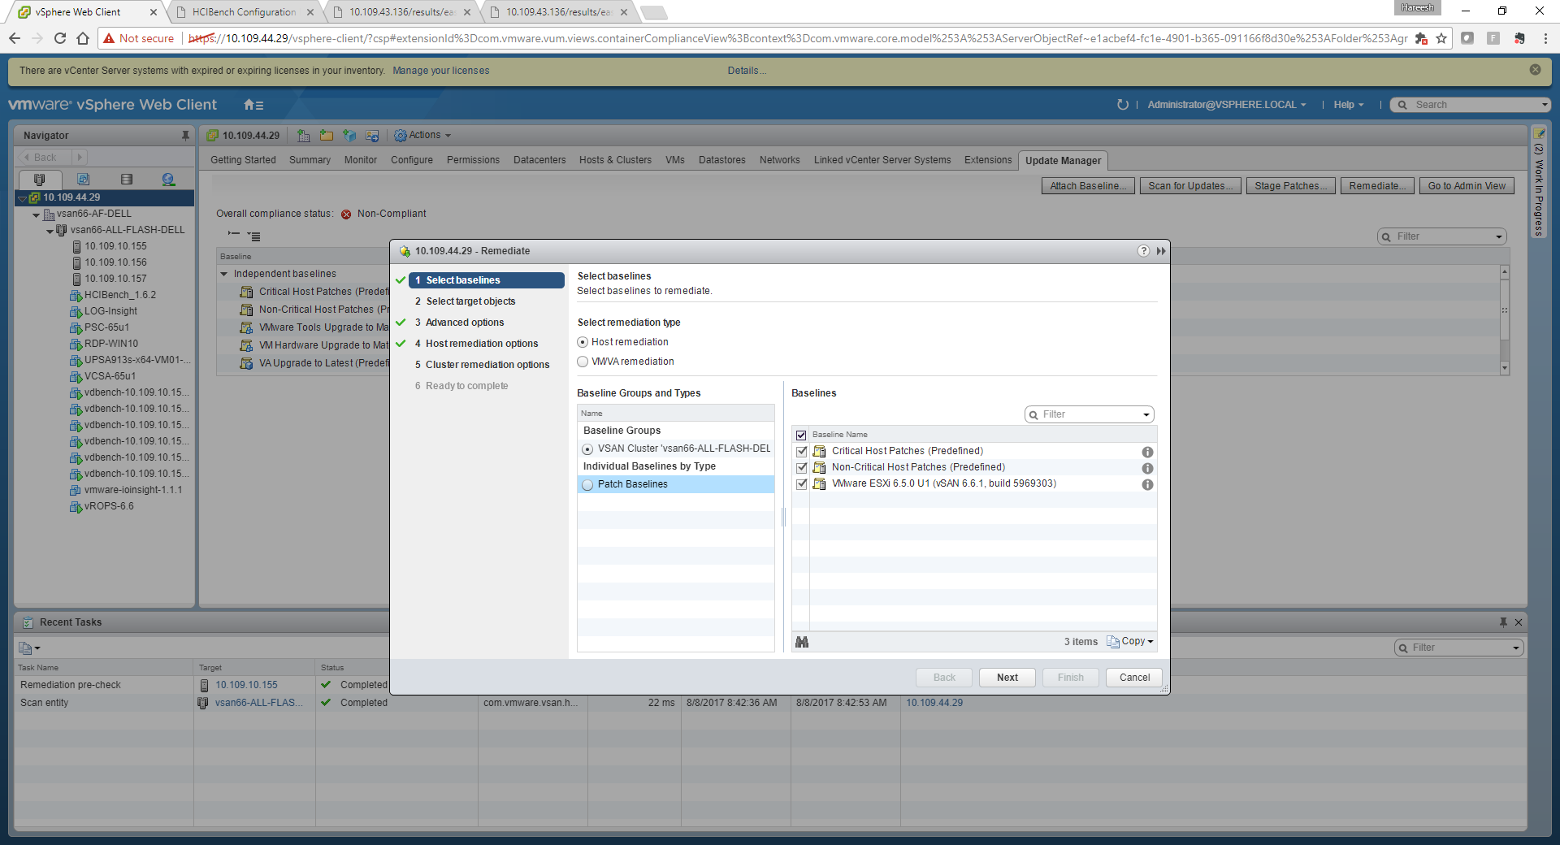Dismiss the license warning banner

tap(1535, 70)
